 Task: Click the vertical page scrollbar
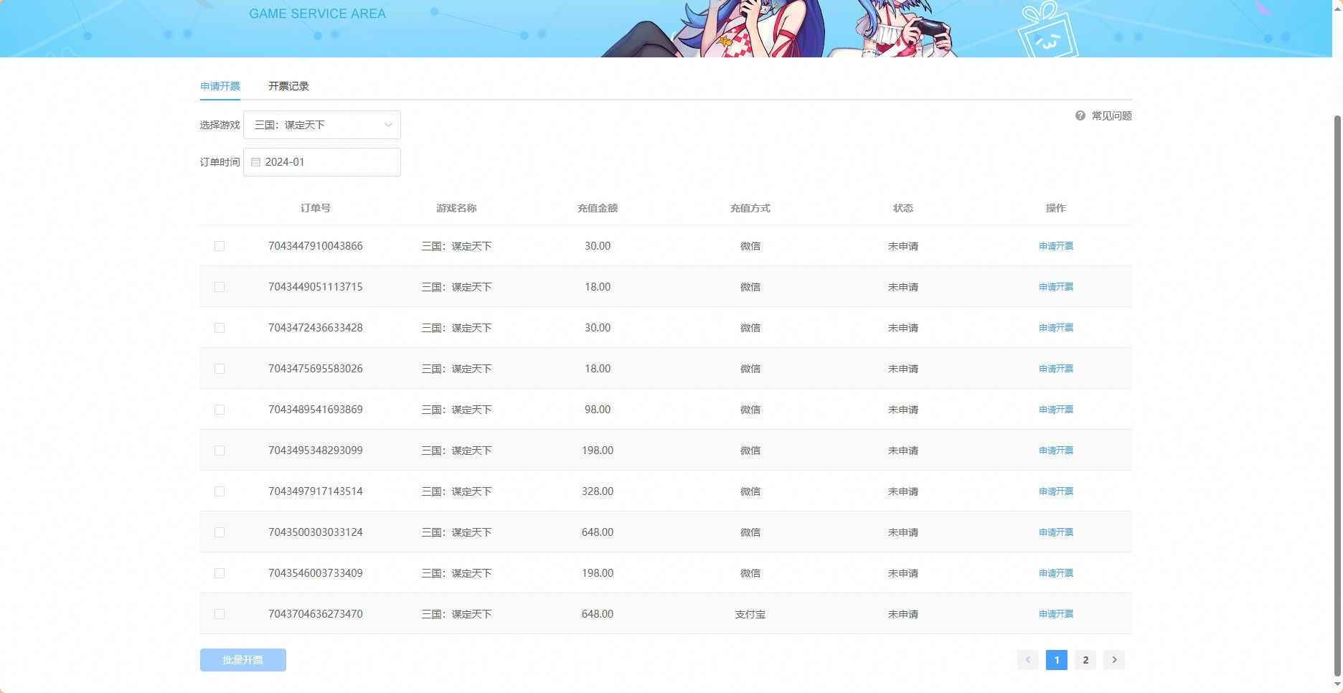click(x=1337, y=395)
